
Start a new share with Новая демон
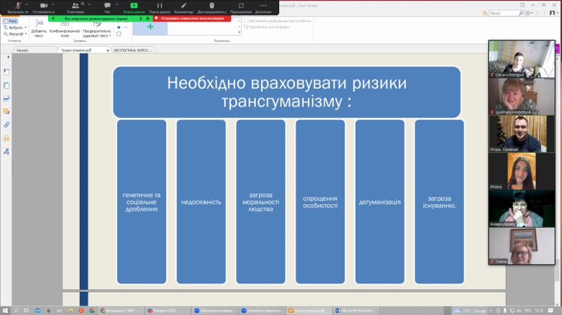(134, 8)
